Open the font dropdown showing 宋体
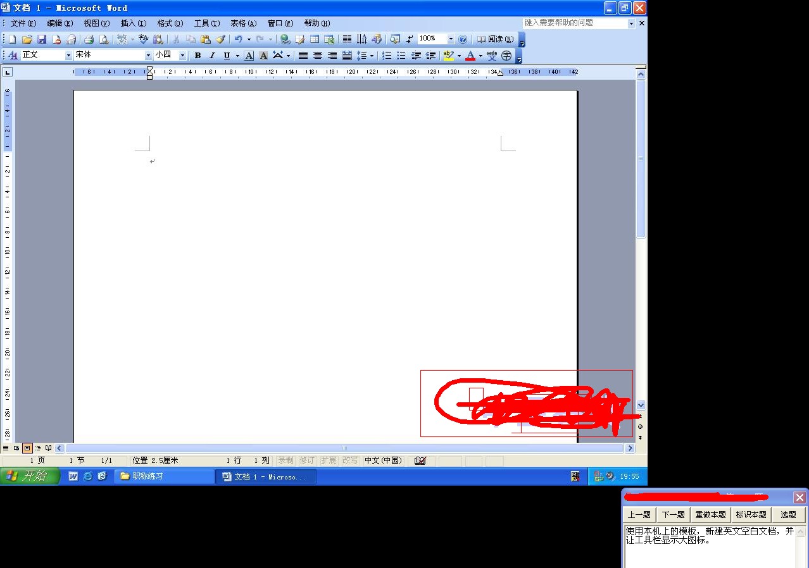This screenshot has height=568, width=809. coord(148,56)
